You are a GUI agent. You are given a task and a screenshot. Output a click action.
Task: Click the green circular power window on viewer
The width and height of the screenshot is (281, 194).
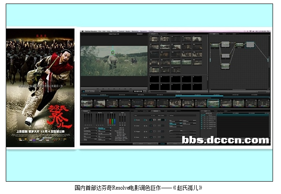[113, 52]
